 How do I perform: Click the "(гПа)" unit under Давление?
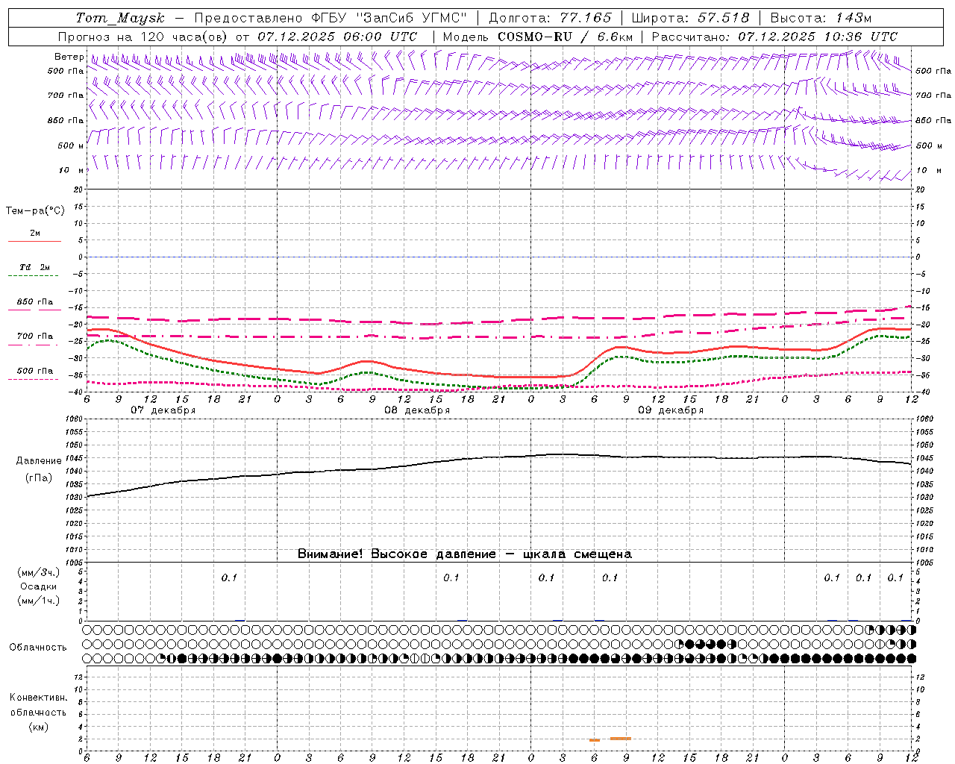(39, 477)
